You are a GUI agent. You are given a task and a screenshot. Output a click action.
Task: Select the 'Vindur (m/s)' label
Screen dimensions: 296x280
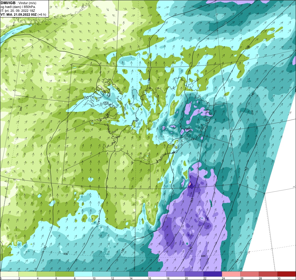(x=27, y=3)
